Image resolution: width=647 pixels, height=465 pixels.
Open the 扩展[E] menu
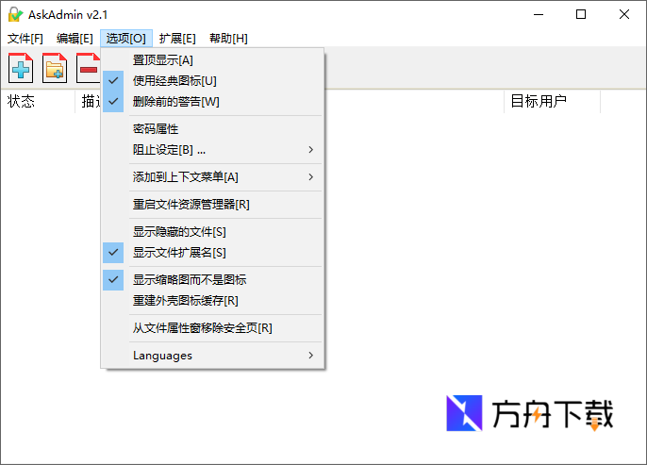177,39
